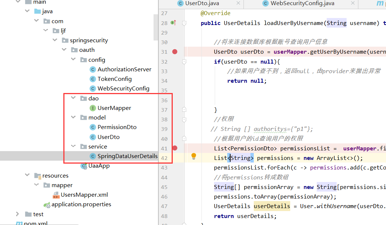Viewport: 386px width, 225px height.
Task: Click the userDetails variable on line 47
Action: [x=272, y=206]
